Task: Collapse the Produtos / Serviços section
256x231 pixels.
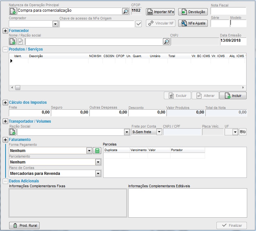Action: (5, 49)
